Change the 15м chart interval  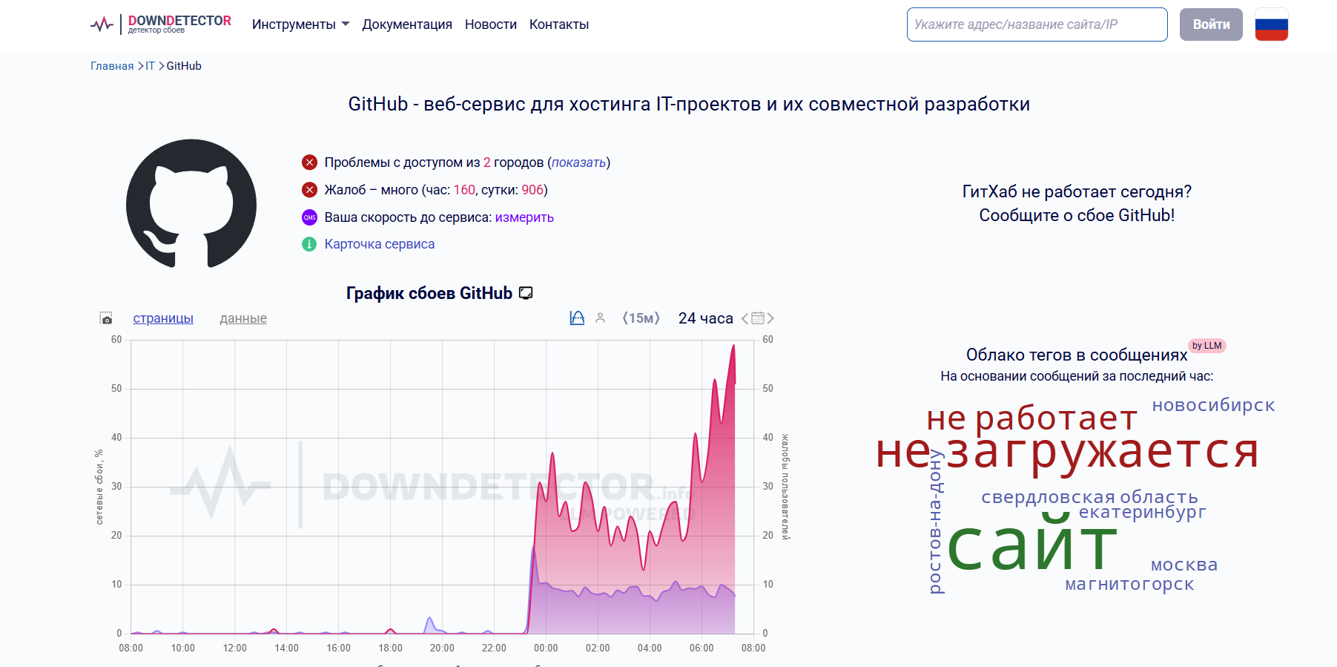coord(641,318)
